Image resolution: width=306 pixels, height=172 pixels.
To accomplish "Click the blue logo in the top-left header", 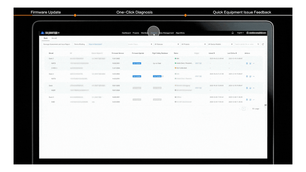I will click(x=42, y=33).
